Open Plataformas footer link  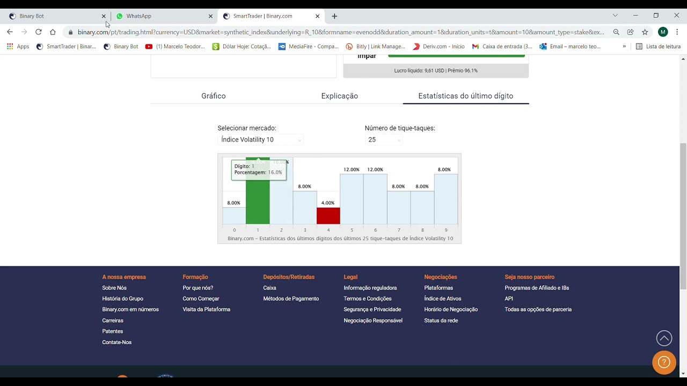click(x=438, y=288)
